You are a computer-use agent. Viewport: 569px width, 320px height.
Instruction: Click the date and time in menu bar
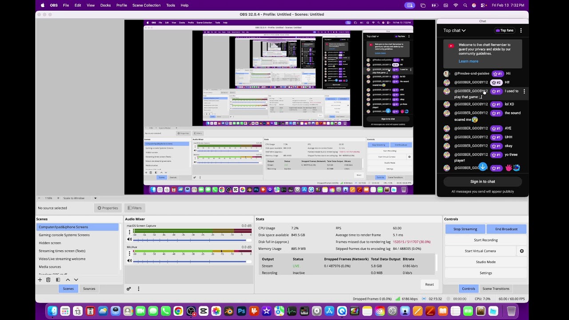(x=508, y=5)
